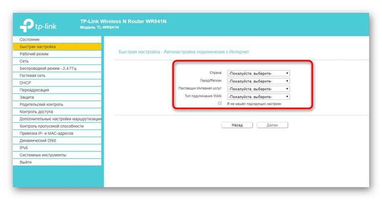Open Привязка IP- и MAC-адресов

[57, 133]
